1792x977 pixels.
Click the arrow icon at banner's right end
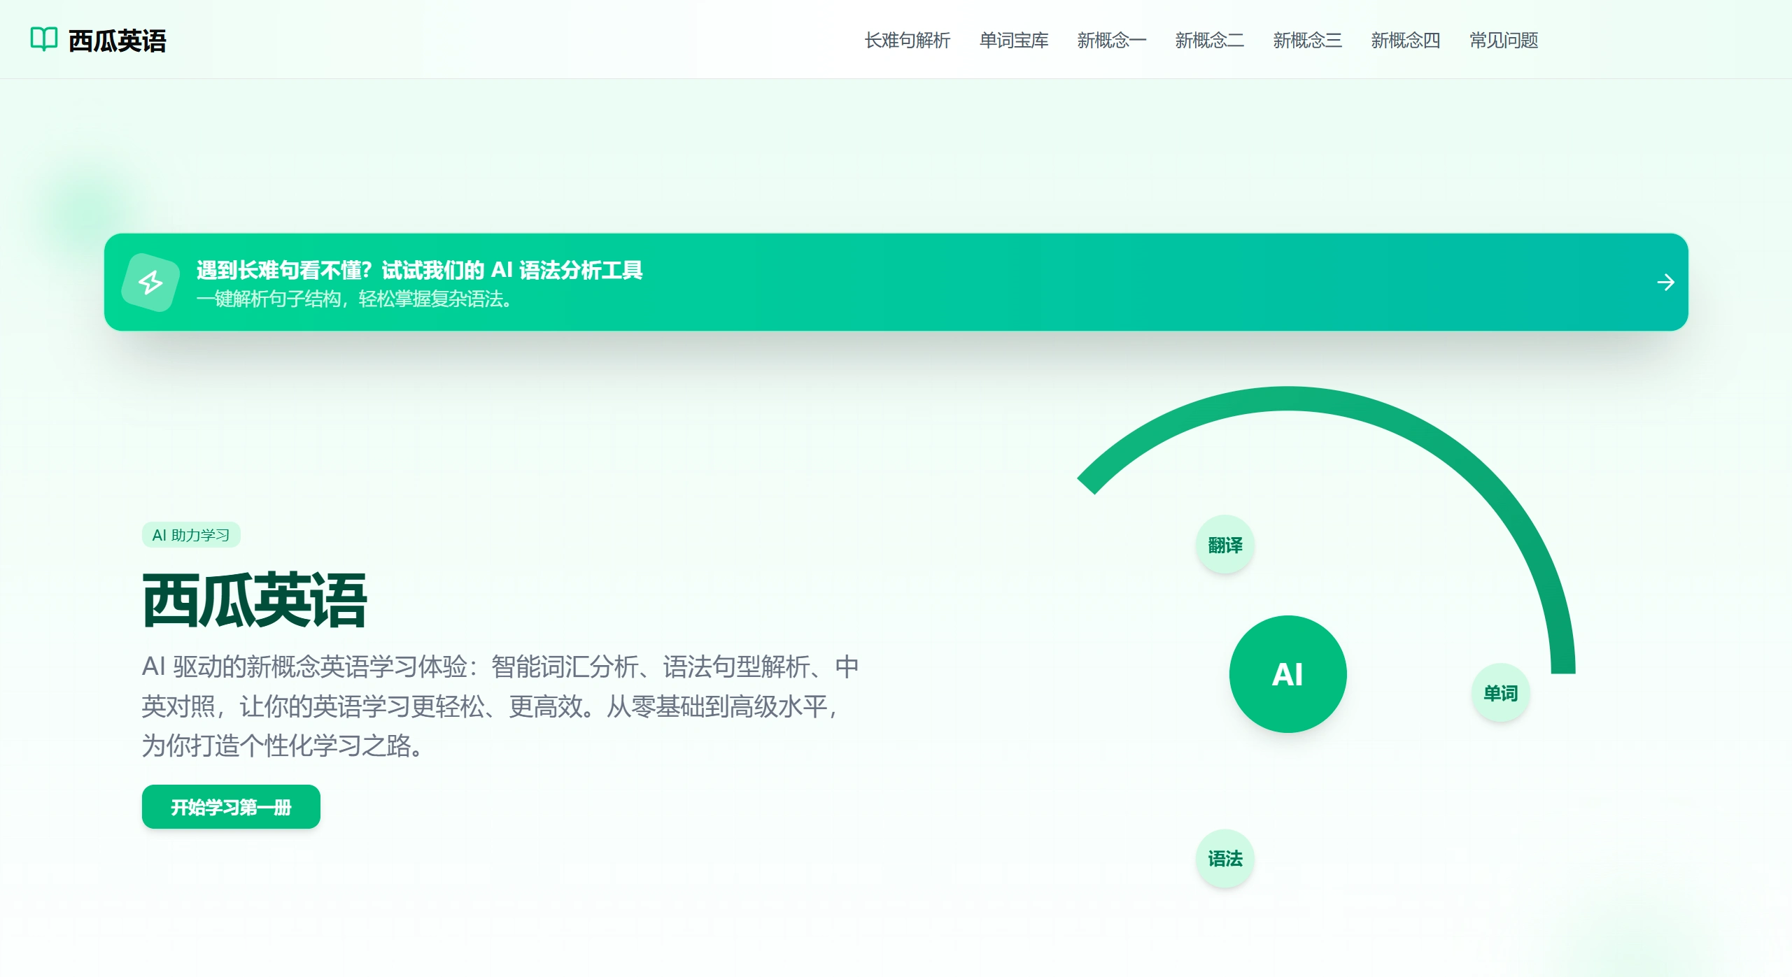[1666, 283]
